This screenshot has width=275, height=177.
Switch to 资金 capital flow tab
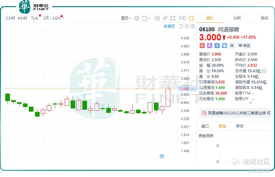[222, 126]
